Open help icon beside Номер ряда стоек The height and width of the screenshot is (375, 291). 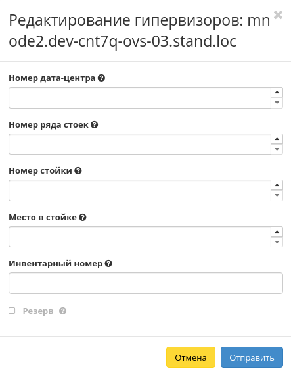click(95, 124)
